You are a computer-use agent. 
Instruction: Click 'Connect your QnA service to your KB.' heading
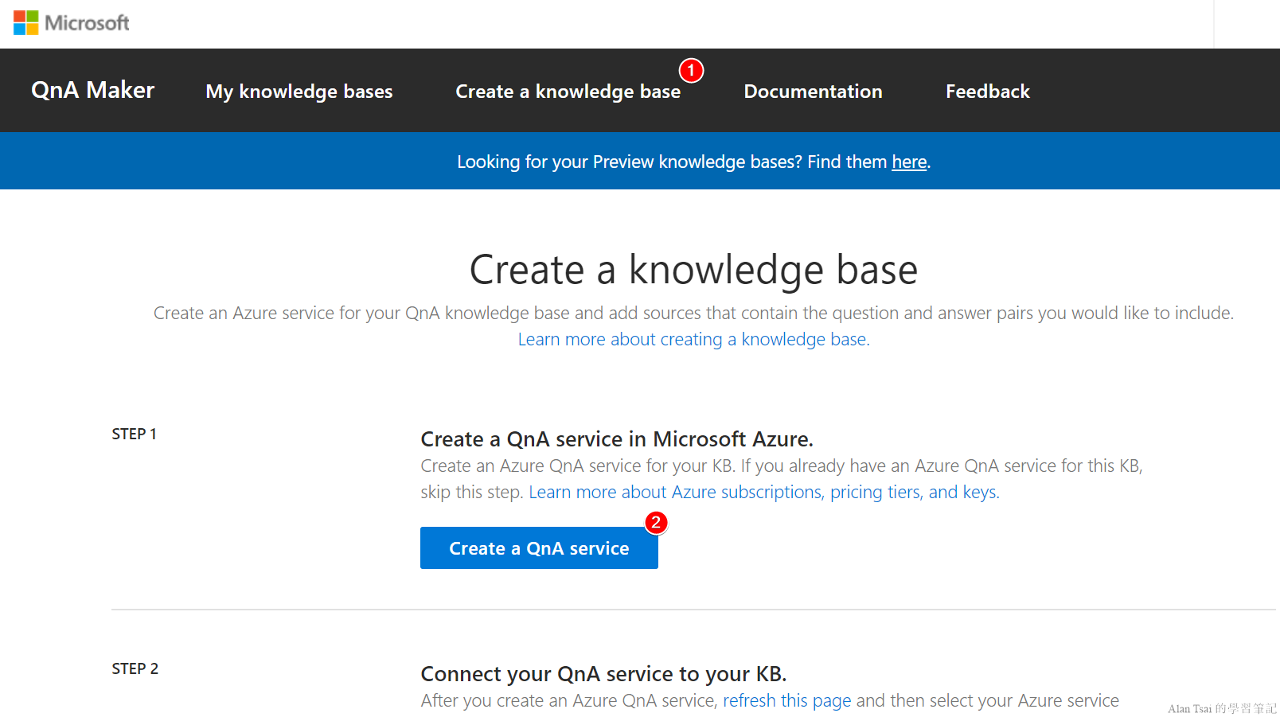coord(603,674)
